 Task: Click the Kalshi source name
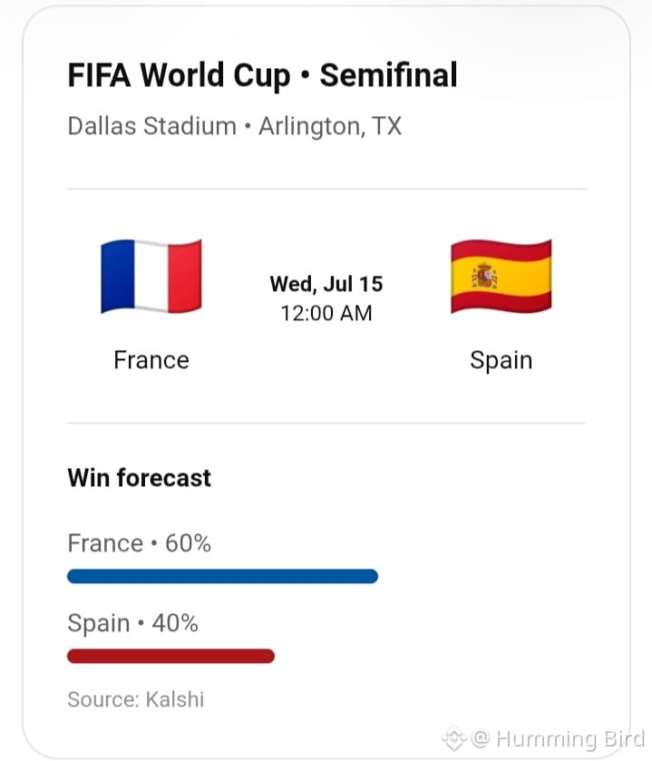click(175, 699)
